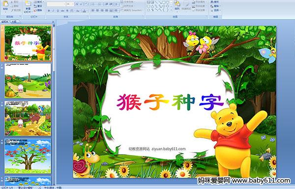The image size is (295, 189).
Task: Click the Paste clipboard icon
Action: click(5, 4)
